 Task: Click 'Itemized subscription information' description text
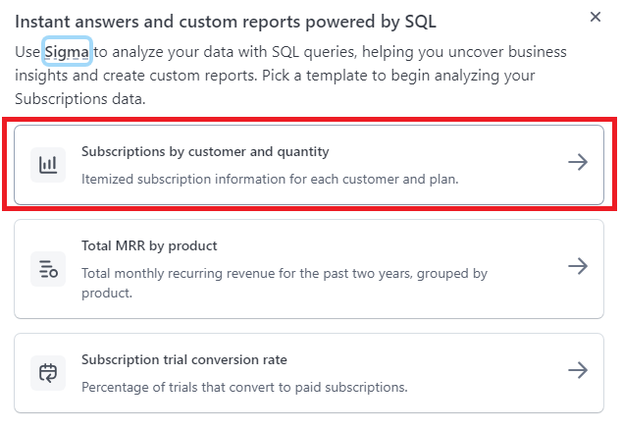point(270,179)
